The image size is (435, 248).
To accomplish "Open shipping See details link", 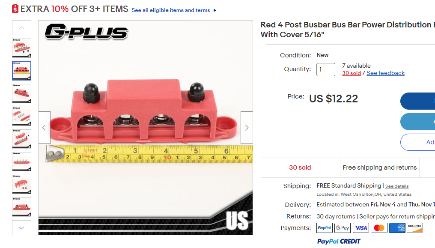I will click(x=397, y=186).
